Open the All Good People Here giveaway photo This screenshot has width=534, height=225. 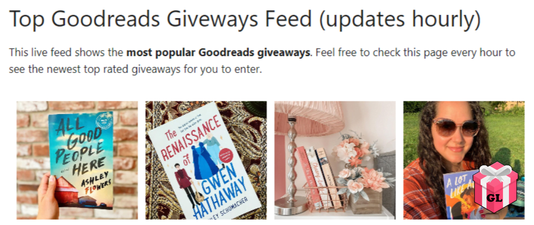tap(78, 160)
